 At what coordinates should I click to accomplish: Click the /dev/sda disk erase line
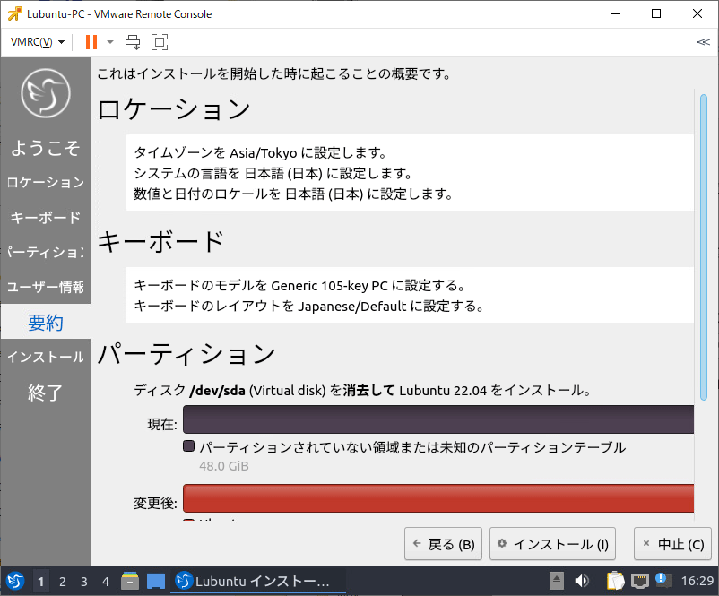pos(362,390)
